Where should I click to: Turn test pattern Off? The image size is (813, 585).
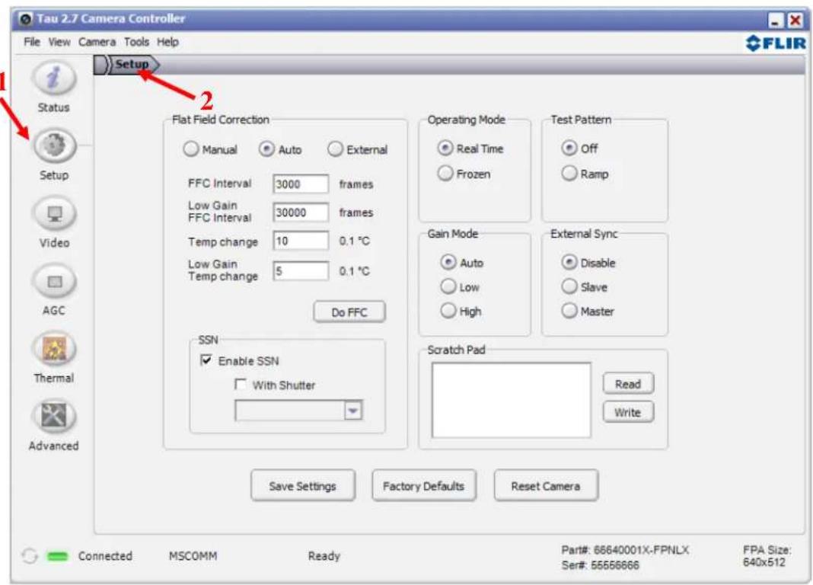click(569, 148)
